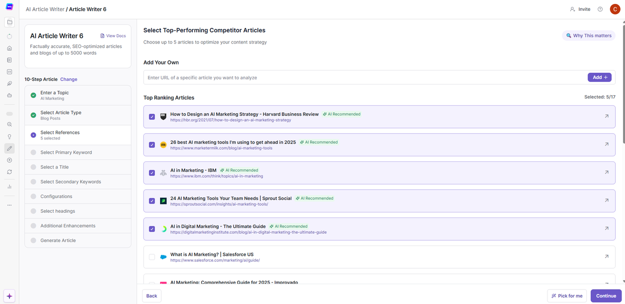Select the pencil writer icon in sidebar
This screenshot has width=625, height=304.
[9, 148]
